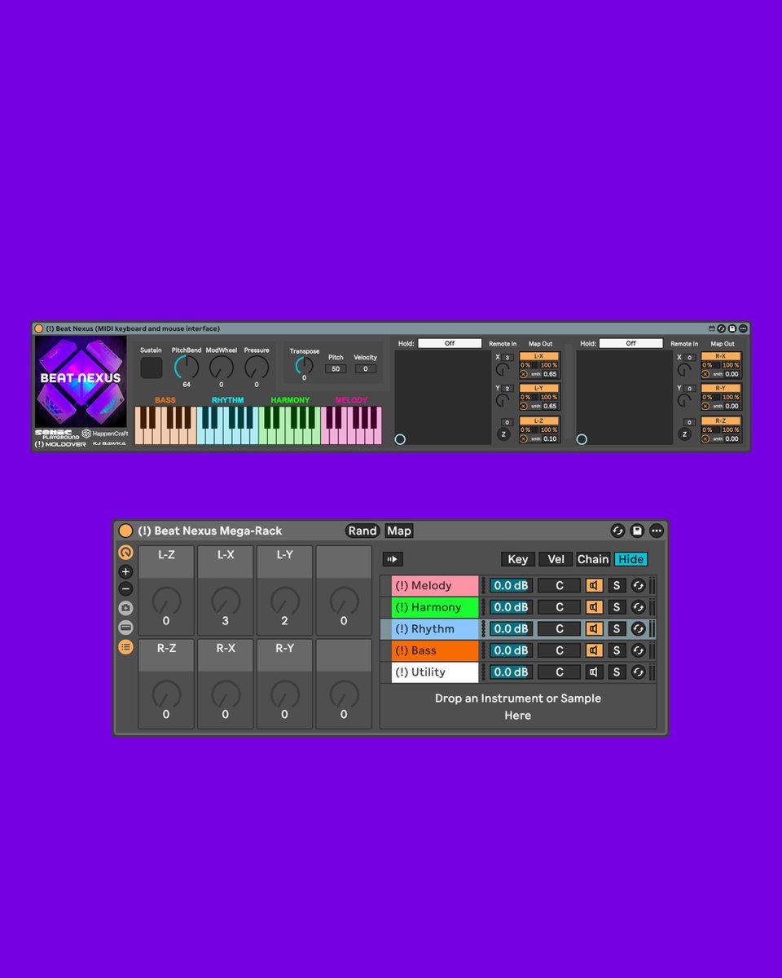Show the Vel zone editor tab

[x=556, y=559]
